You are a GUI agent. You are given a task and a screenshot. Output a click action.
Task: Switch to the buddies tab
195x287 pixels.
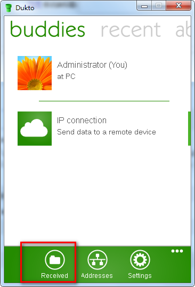pyautogui.click(x=47, y=29)
